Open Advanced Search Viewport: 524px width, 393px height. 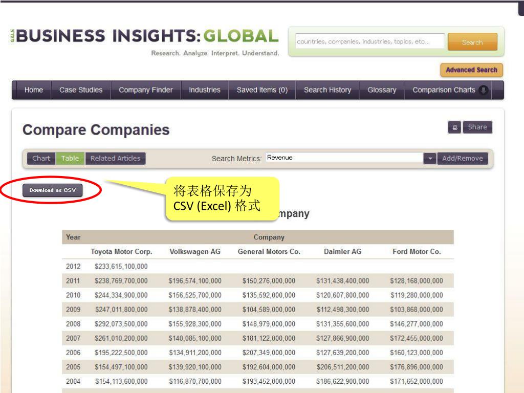click(x=471, y=70)
